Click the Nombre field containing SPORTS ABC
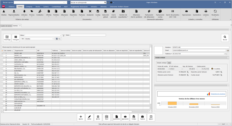Image resolution: width=232 pixels, height=126 pixels. [201, 47]
